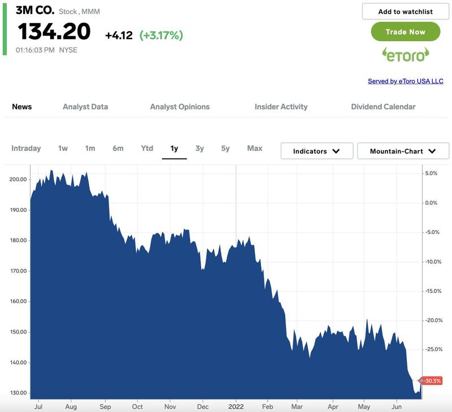Open the eToro logo
Screen dimensions: 452x412
tap(405, 55)
